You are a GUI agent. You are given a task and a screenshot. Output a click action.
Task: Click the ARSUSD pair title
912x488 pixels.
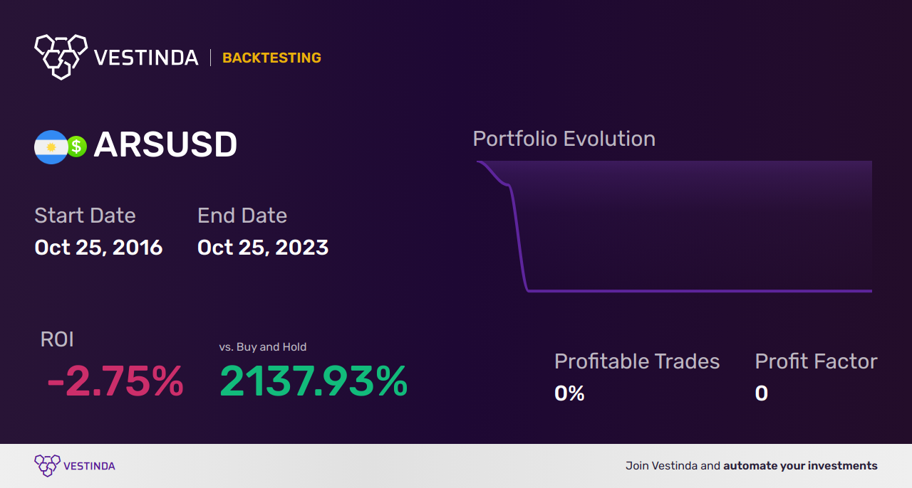pyautogui.click(x=165, y=145)
